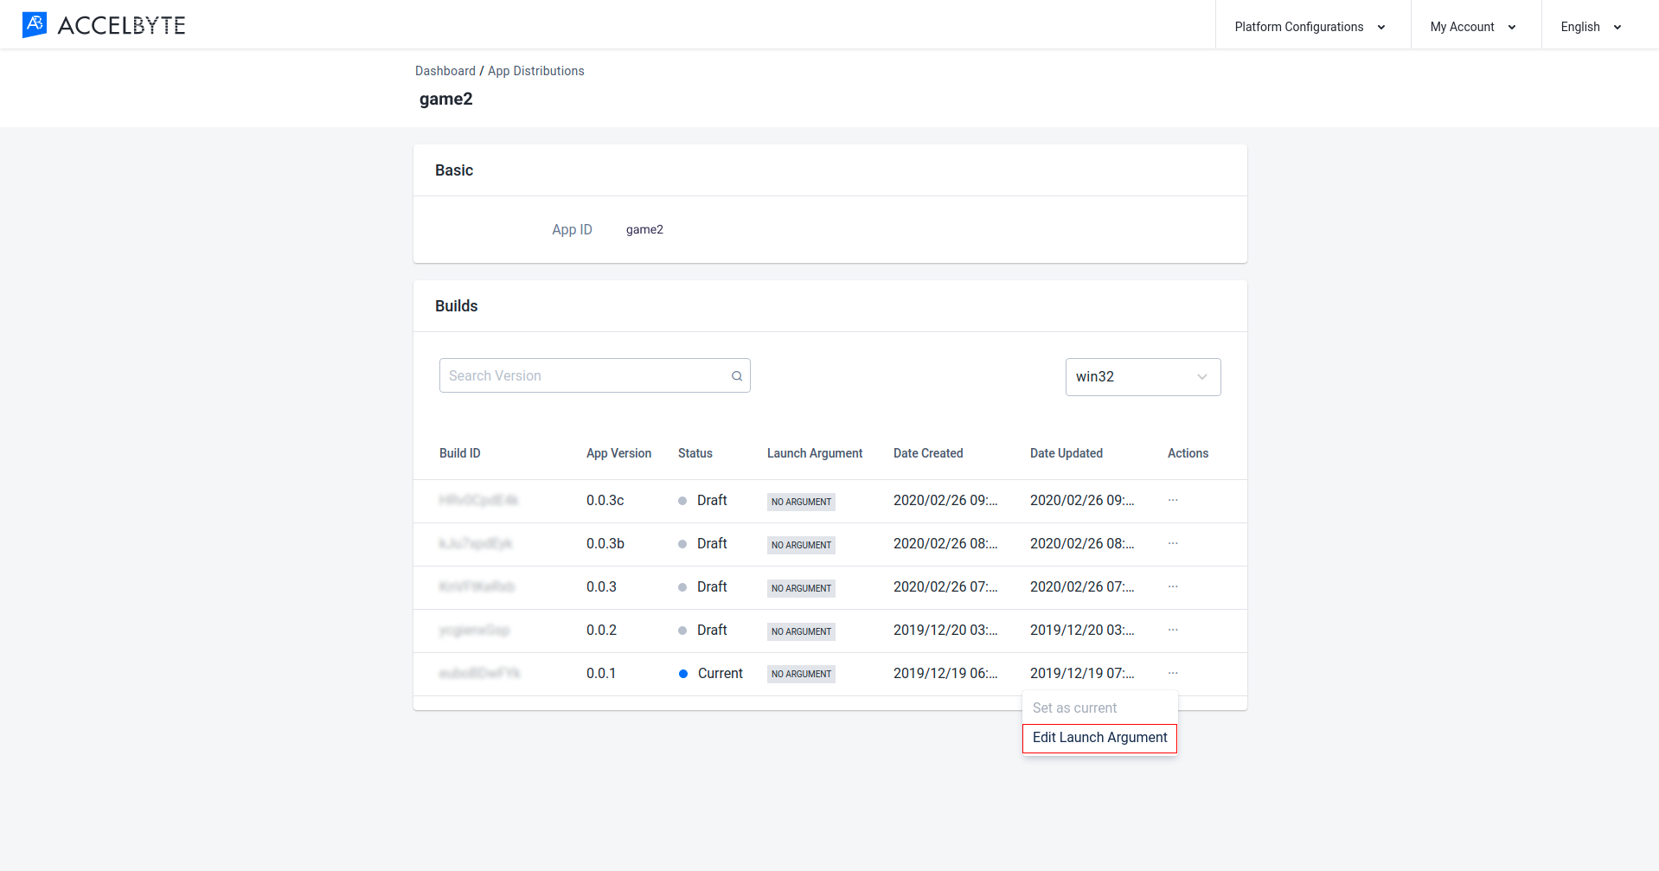Select version 0.0.3b cell
The image size is (1659, 871).
[605, 543]
